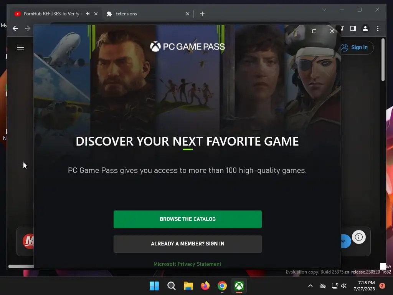The height and width of the screenshot is (295, 393).
Task: Go back in Chrome browser
Action: (x=15, y=28)
